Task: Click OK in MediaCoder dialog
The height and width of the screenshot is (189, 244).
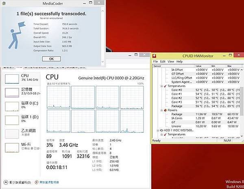Action: click(51, 59)
